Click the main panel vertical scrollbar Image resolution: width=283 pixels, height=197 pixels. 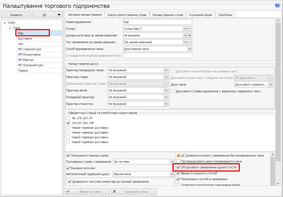(278, 84)
